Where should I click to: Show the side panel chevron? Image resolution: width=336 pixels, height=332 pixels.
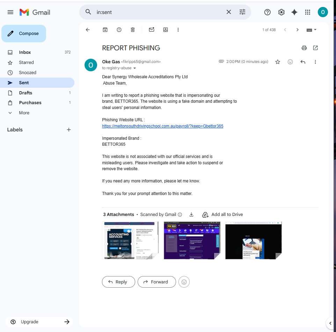pyautogui.click(x=330, y=323)
